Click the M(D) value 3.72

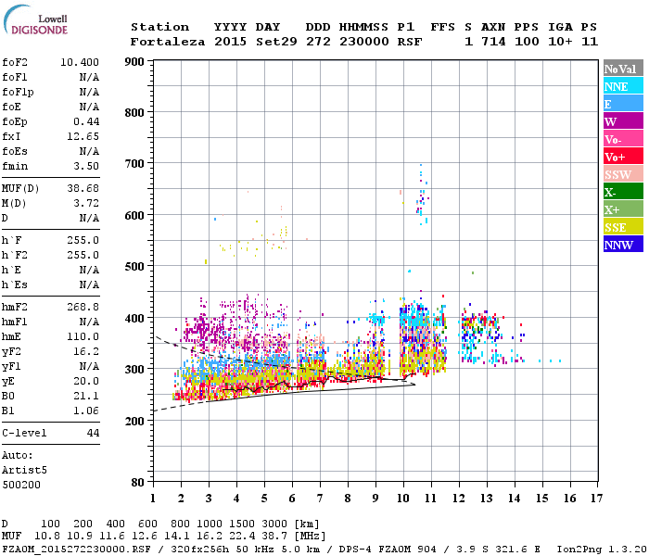(x=86, y=203)
